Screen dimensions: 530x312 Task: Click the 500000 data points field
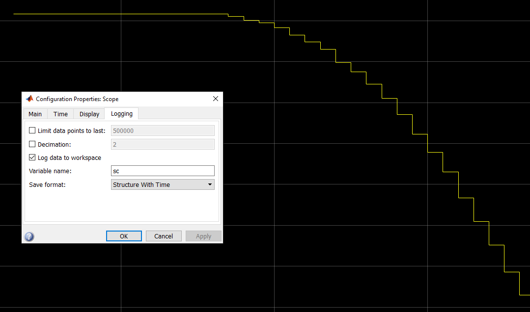[x=163, y=130]
